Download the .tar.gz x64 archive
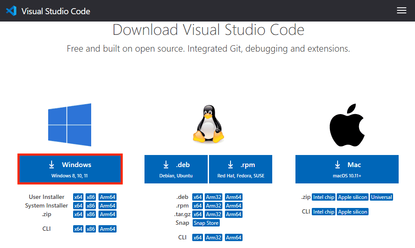 tap(197, 214)
